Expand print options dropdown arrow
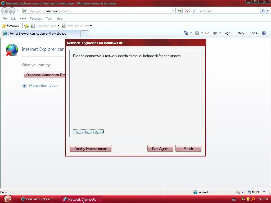 coord(220,33)
